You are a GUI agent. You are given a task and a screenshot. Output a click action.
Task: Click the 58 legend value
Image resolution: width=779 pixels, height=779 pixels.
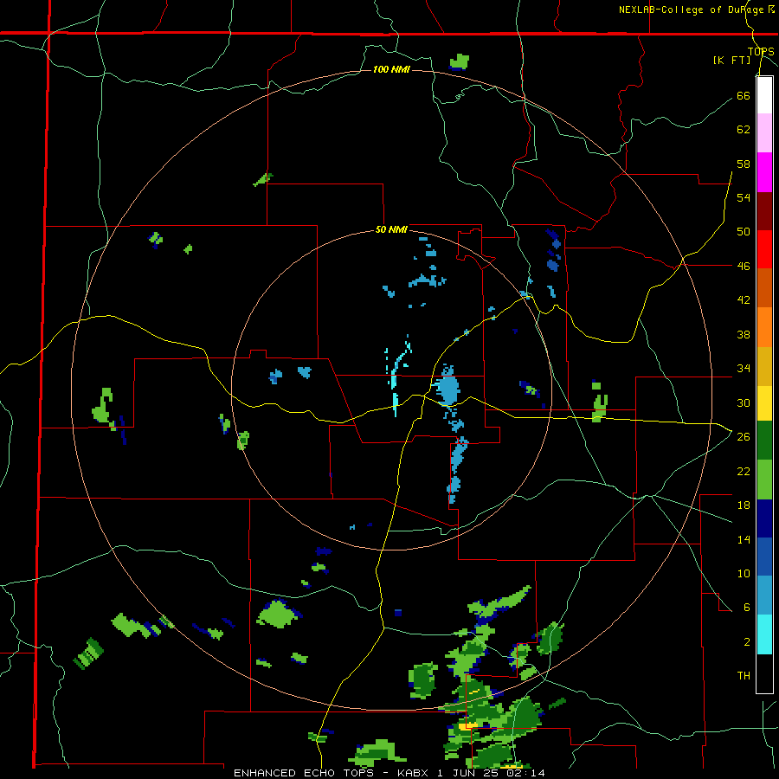tap(744, 164)
